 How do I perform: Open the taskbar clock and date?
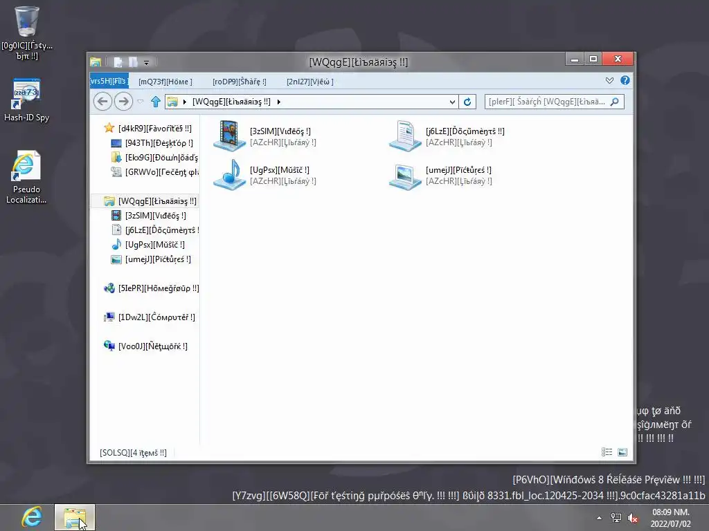(x=670, y=518)
